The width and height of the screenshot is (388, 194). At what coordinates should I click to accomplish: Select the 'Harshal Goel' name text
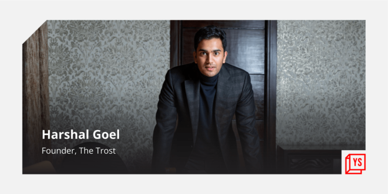(x=81, y=135)
